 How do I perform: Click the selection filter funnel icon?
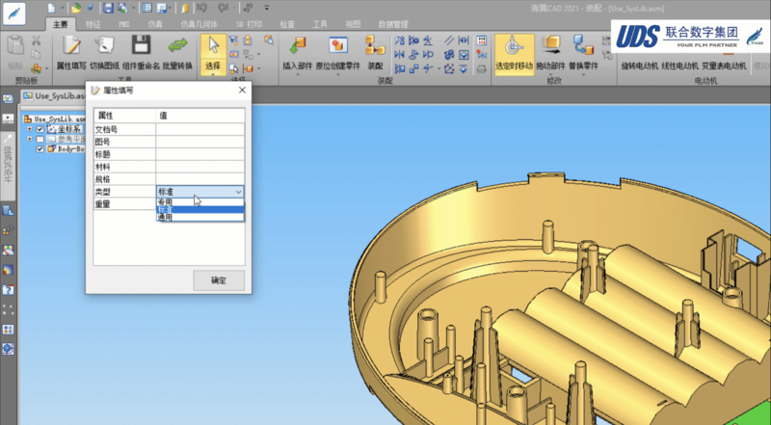point(234,40)
